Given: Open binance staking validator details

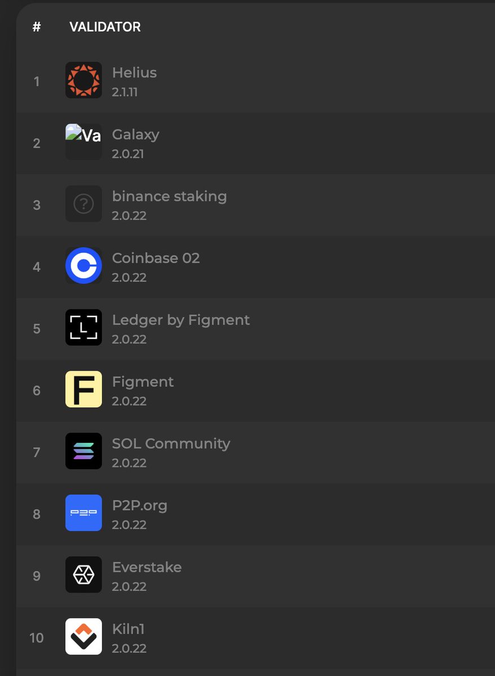Looking at the screenshot, I should click(x=169, y=197).
